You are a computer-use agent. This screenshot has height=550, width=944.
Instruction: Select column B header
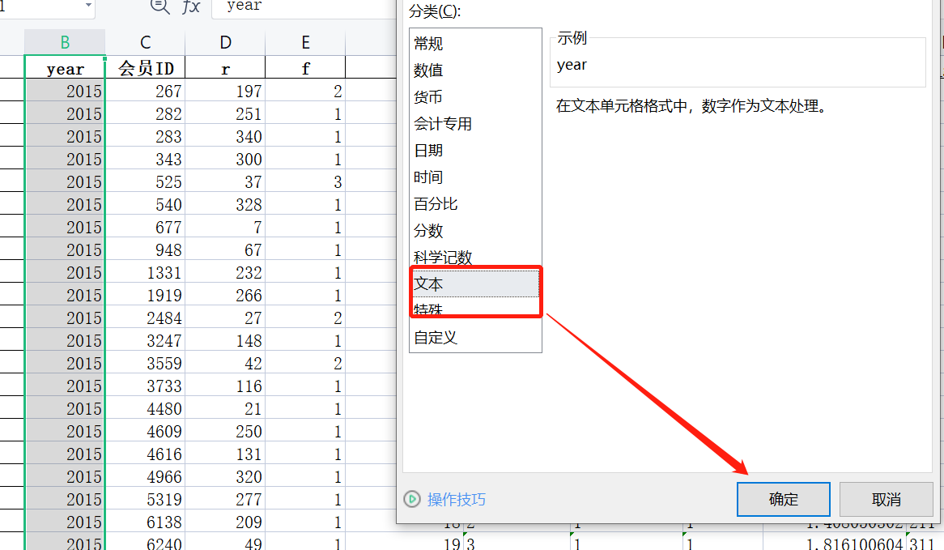point(65,42)
